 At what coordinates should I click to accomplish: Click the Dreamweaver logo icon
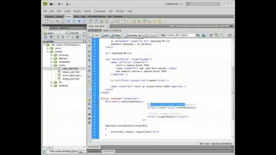(45, 4)
